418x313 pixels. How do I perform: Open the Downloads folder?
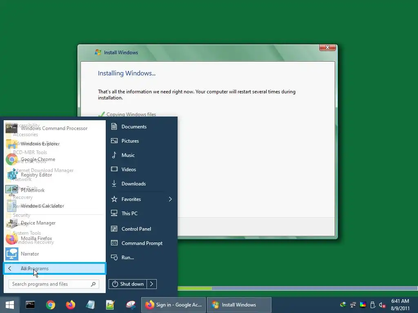pyautogui.click(x=142, y=184)
